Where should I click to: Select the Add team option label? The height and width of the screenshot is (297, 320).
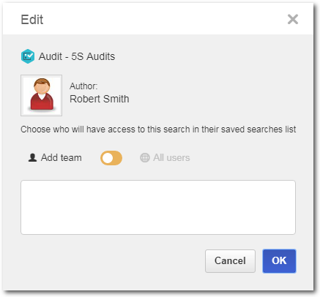coord(62,157)
